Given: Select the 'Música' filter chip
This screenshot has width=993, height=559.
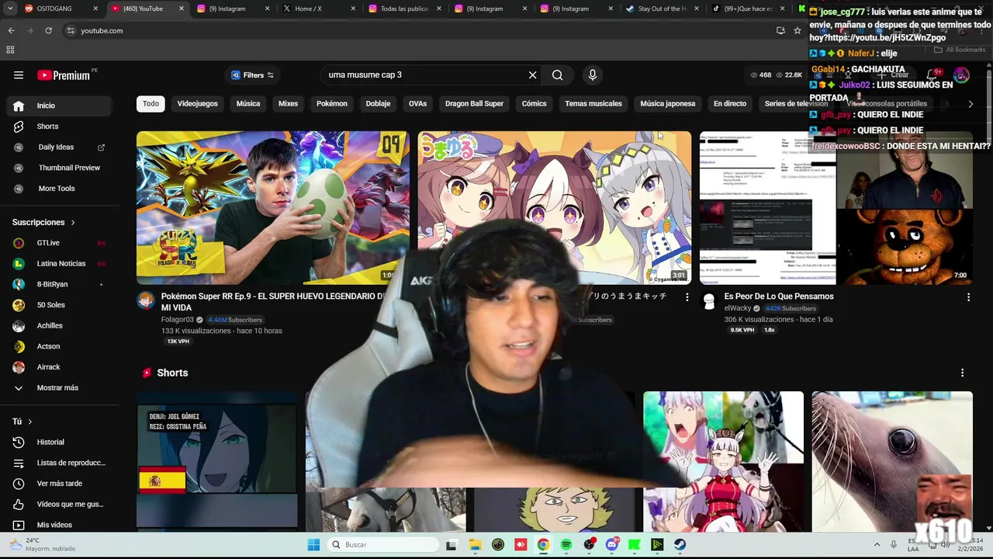Looking at the screenshot, I should (x=248, y=104).
